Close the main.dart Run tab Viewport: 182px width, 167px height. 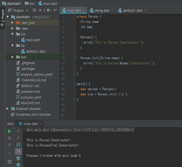pyautogui.click(x=40, y=124)
